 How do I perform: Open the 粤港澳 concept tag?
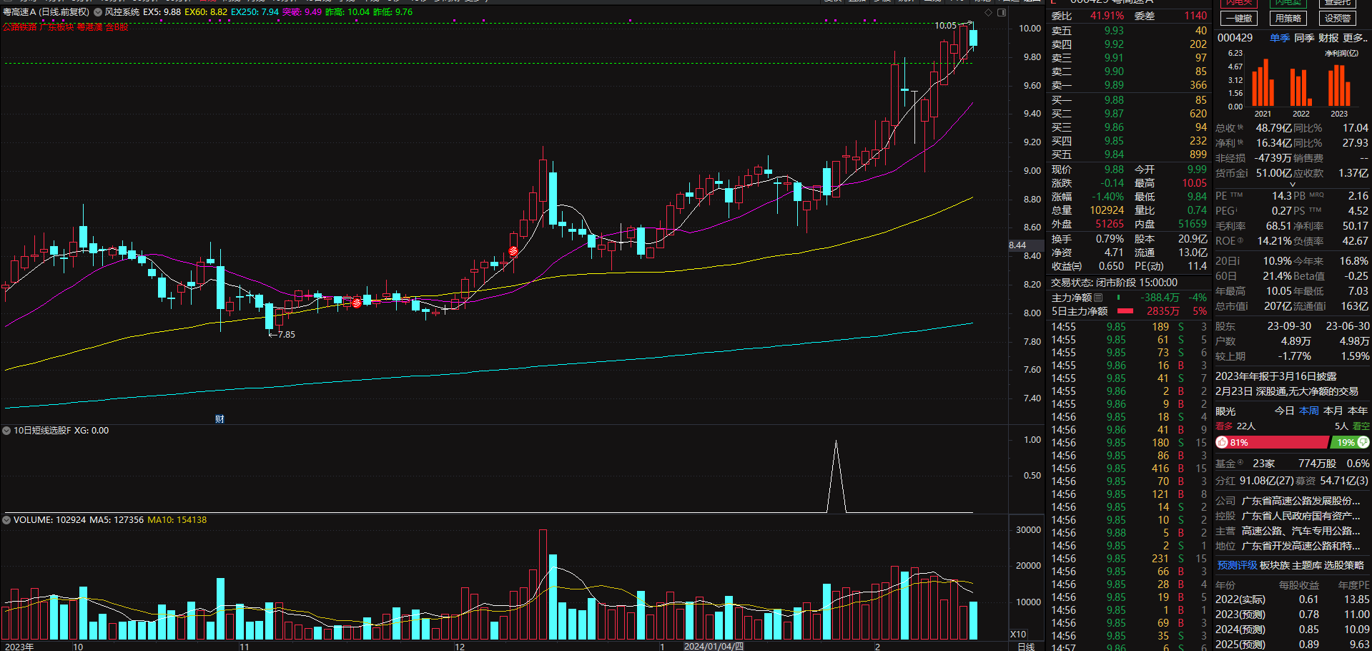pyautogui.click(x=89, y=27)
